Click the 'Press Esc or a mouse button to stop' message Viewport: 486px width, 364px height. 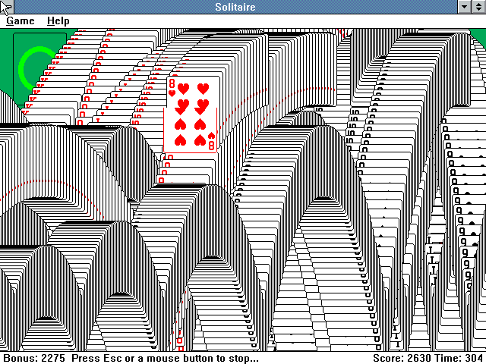pos(165,358)
